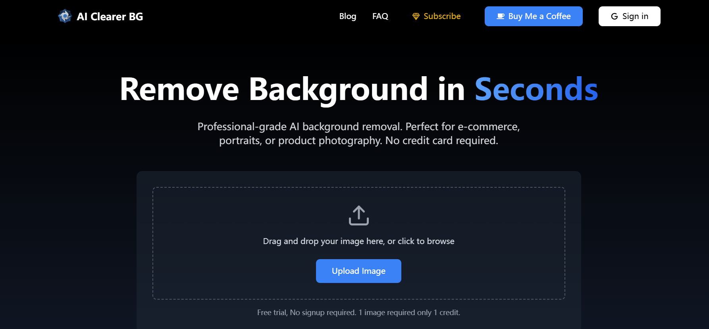Go to the FAQ section
Image resolution: width=709 pixels, height=329 pixels.
click(x=380, y=16)
